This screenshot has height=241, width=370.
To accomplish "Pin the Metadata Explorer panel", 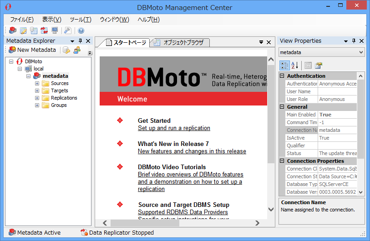I will click(80, 41).
